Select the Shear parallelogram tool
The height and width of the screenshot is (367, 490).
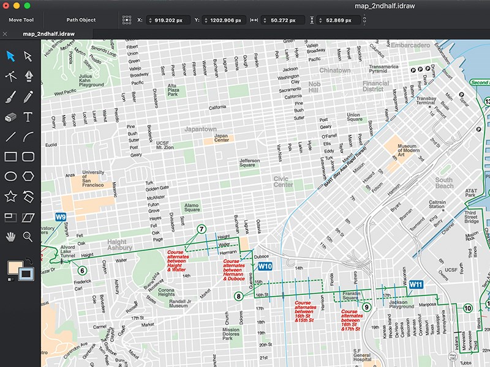click(x=28, y=218)
